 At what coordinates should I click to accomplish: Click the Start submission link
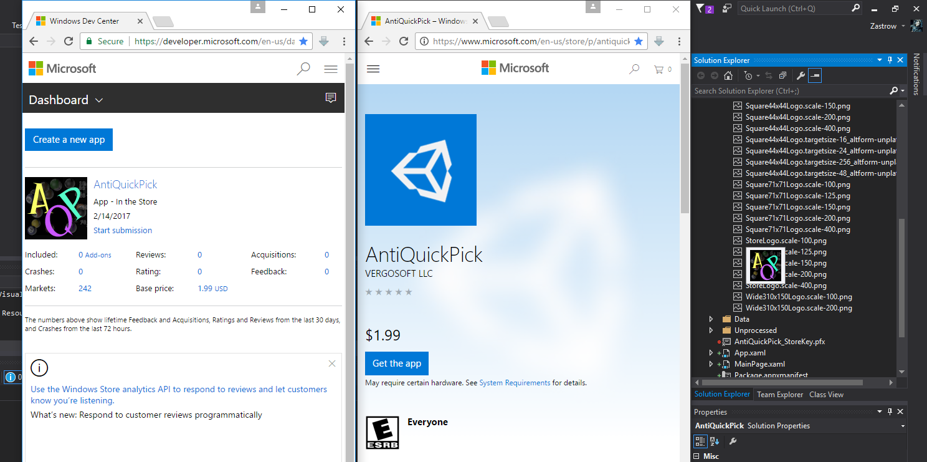[x=123, y=231]
